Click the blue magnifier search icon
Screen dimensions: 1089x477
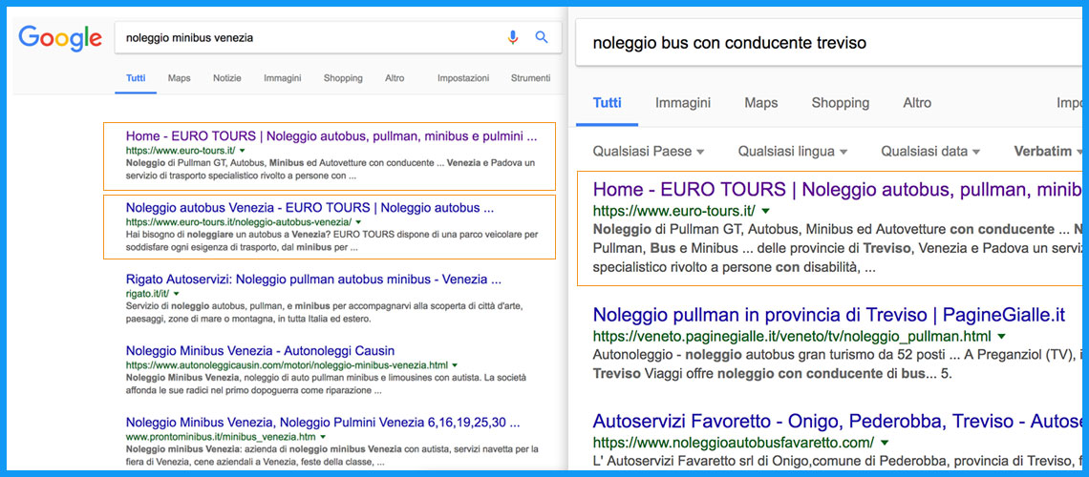pyautogui.click(x=542, y=37)
